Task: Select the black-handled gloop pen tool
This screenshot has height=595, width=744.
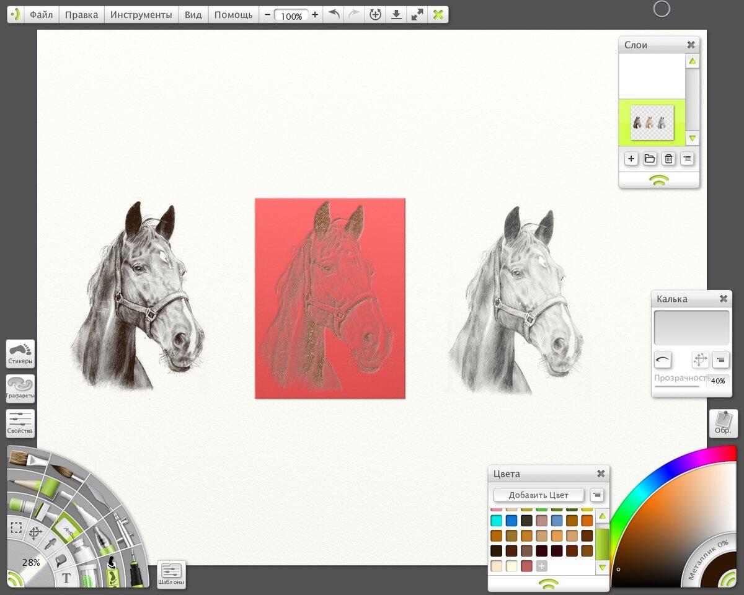Action: pos(136,569)
